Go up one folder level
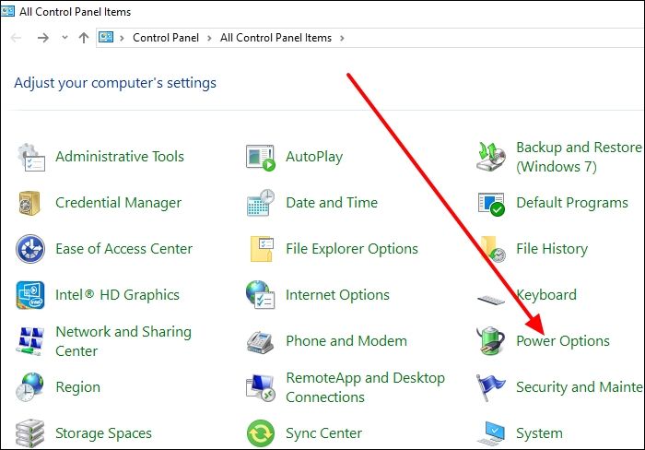 [84, 38]
